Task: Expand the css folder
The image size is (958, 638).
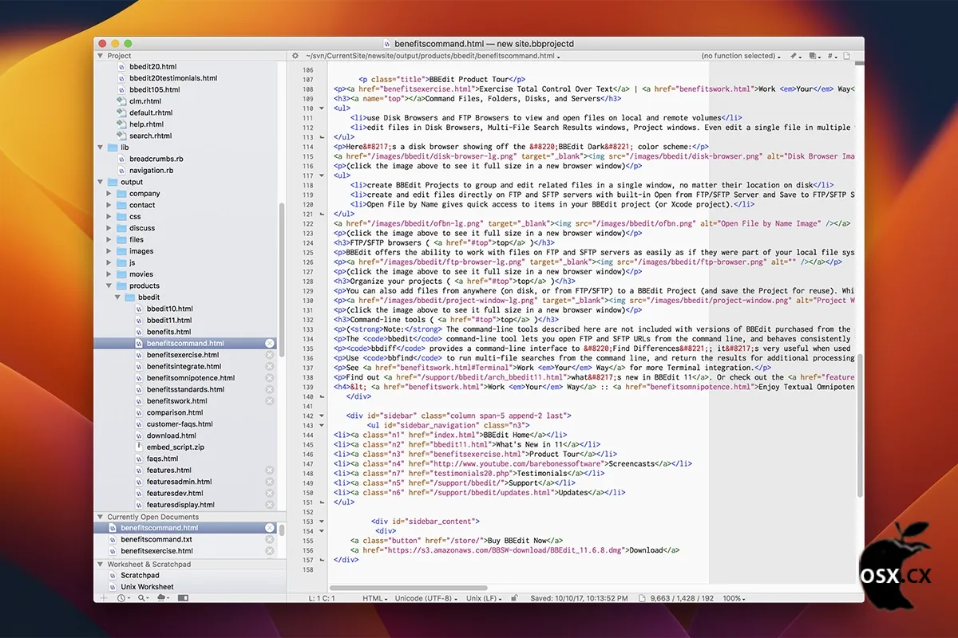Action: (x=109, y=217)
